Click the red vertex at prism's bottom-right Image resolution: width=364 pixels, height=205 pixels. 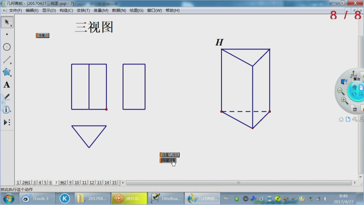270,112
